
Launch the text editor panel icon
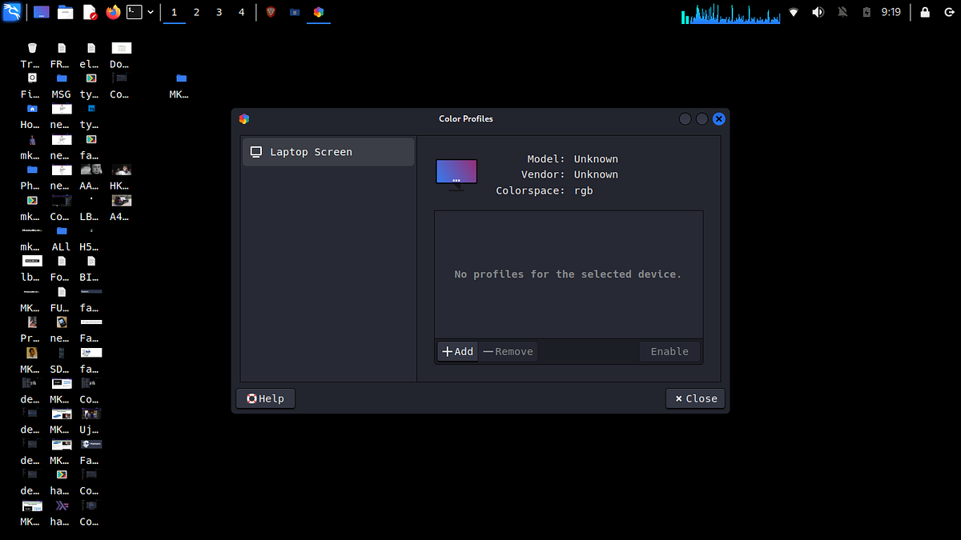[x=89, y=12]
